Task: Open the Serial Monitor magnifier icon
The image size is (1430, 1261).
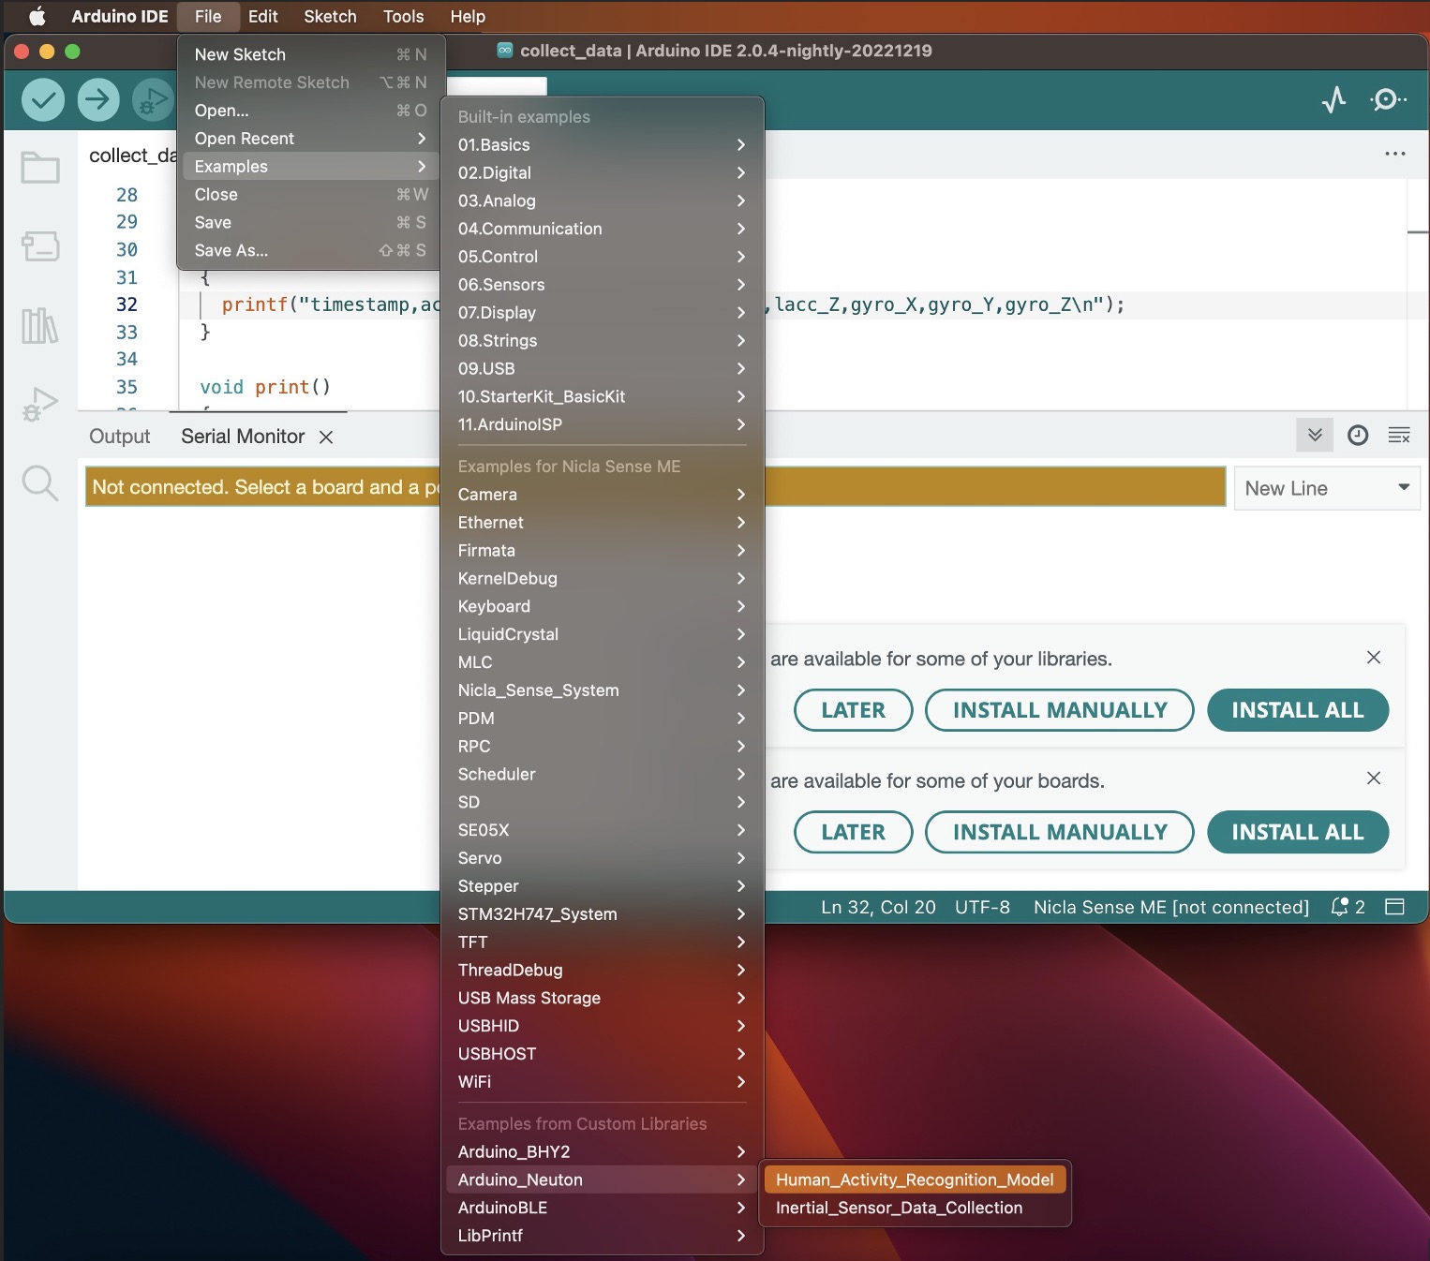Action: (1388, 99)
